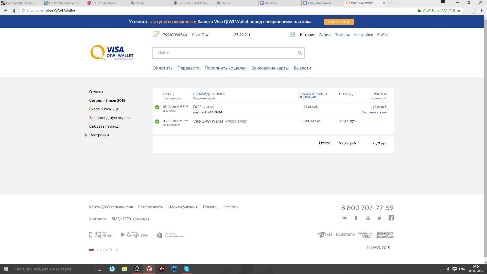
Task: Open the browser downloads icon
Action: 481,11
